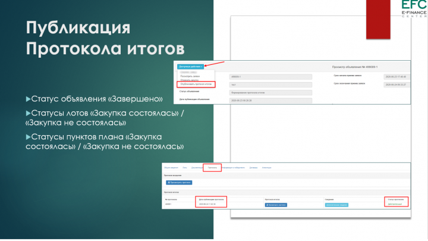Click the 'Статус объявления' status field

(x=270, y=93)
